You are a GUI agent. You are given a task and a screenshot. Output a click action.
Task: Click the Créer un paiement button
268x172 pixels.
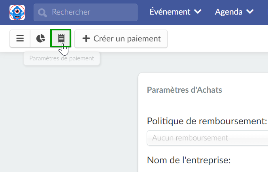[x=121, y=39]
